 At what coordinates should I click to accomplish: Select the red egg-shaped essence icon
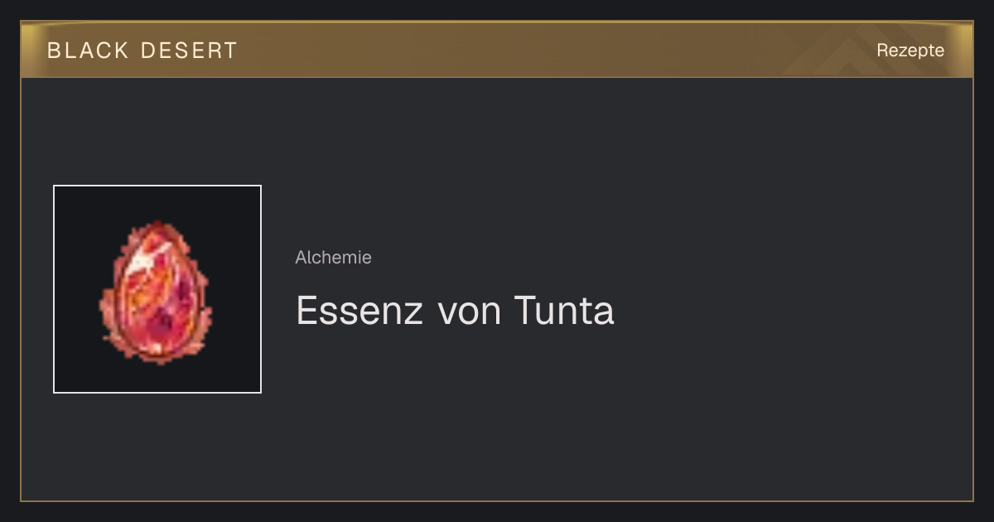click(156, 292)
